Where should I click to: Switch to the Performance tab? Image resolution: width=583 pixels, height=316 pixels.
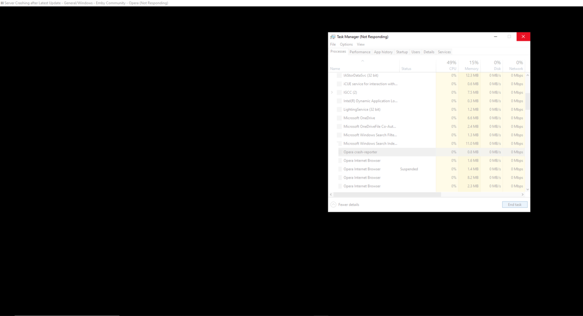click(x=360, y=51)
